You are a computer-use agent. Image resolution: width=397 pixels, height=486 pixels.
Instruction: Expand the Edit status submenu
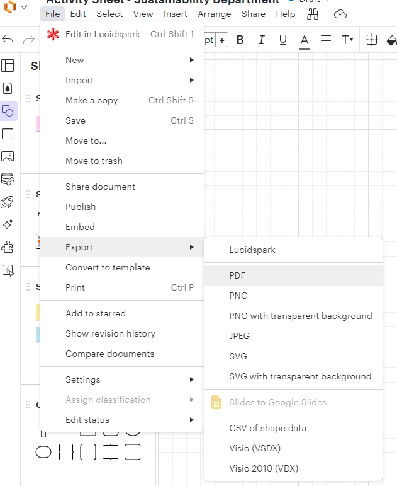click(x=122, y=420)
